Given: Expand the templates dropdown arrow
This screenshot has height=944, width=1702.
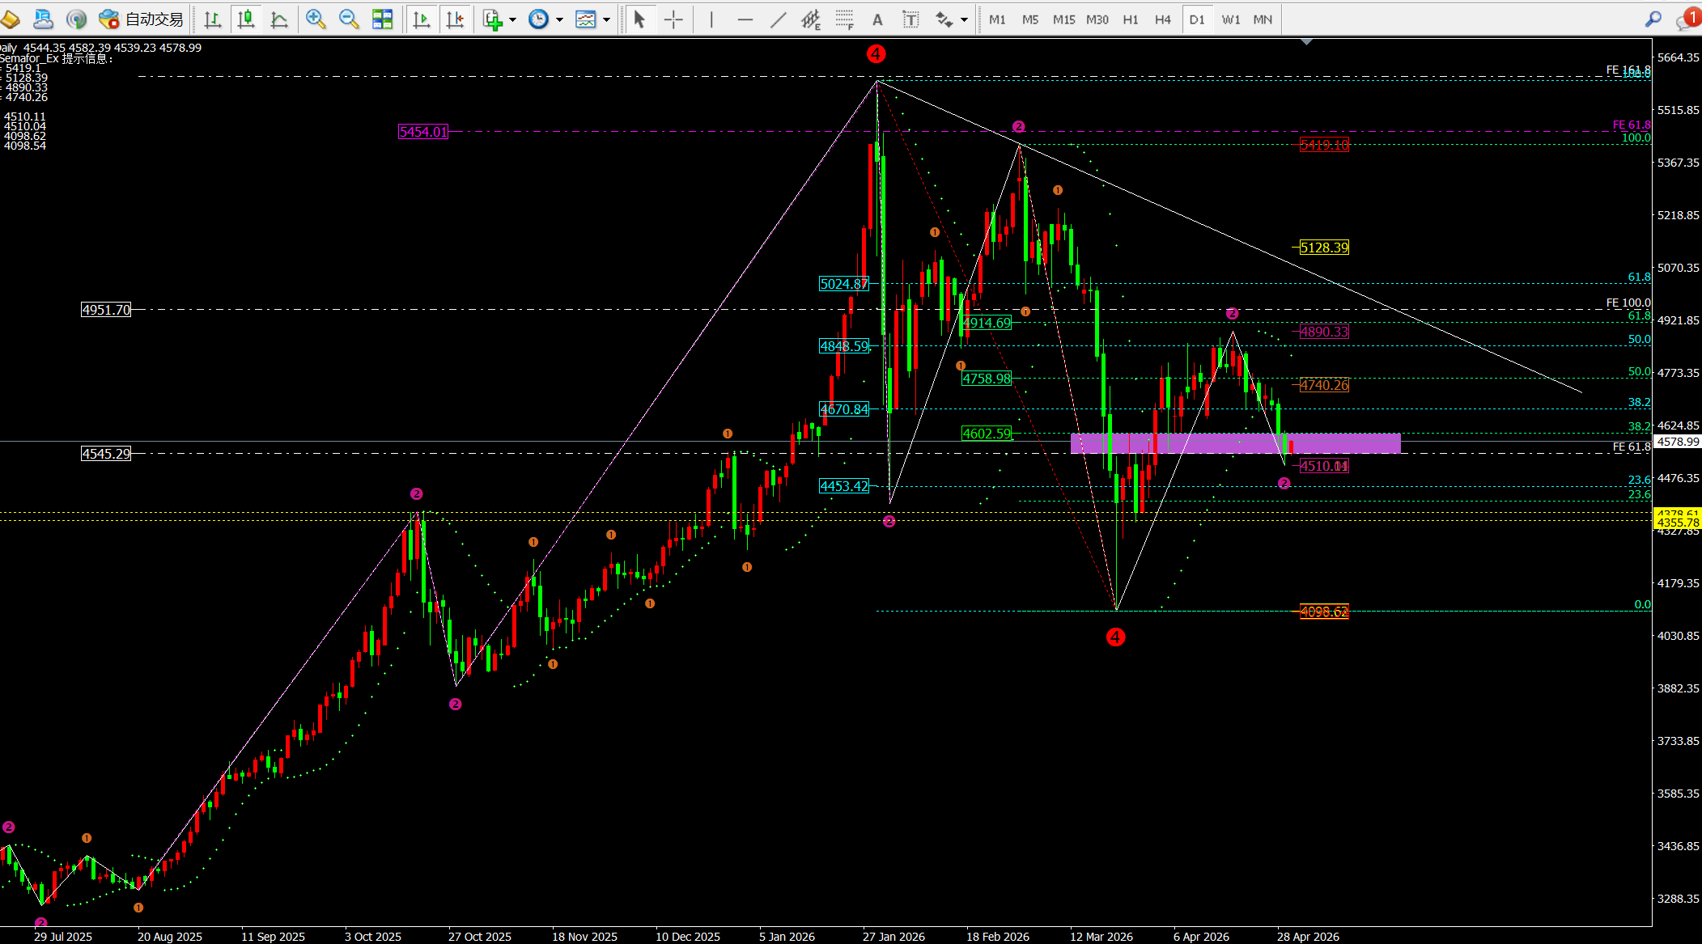Looking at the screenshot, I should pos(606,19).
